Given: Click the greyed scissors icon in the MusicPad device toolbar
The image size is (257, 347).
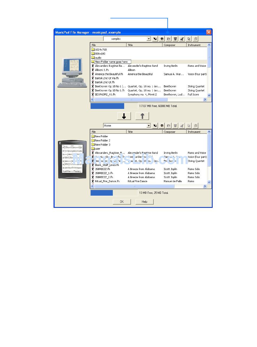Looking at the screenshot, I should [182, 126].
